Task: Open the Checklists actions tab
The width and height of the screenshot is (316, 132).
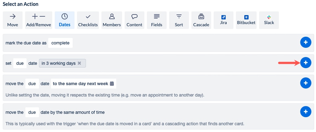Action: tap(88, 20)
